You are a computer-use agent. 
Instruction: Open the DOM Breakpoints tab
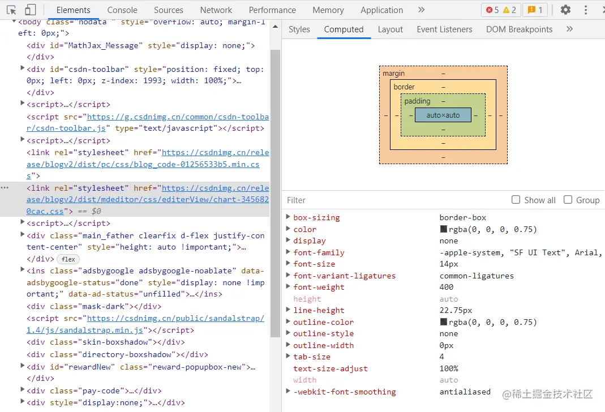pos(520,29)
